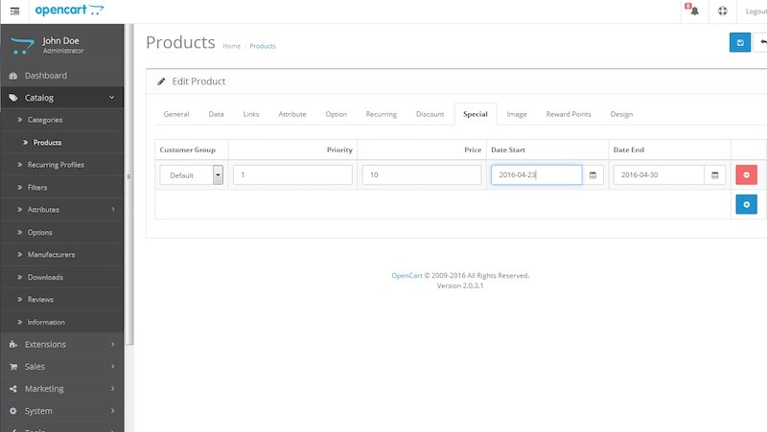Image resolution: width=767 pixels, height=432 pixels.
Task: Switch to the Links tab
Action: [x=251, y=114]
